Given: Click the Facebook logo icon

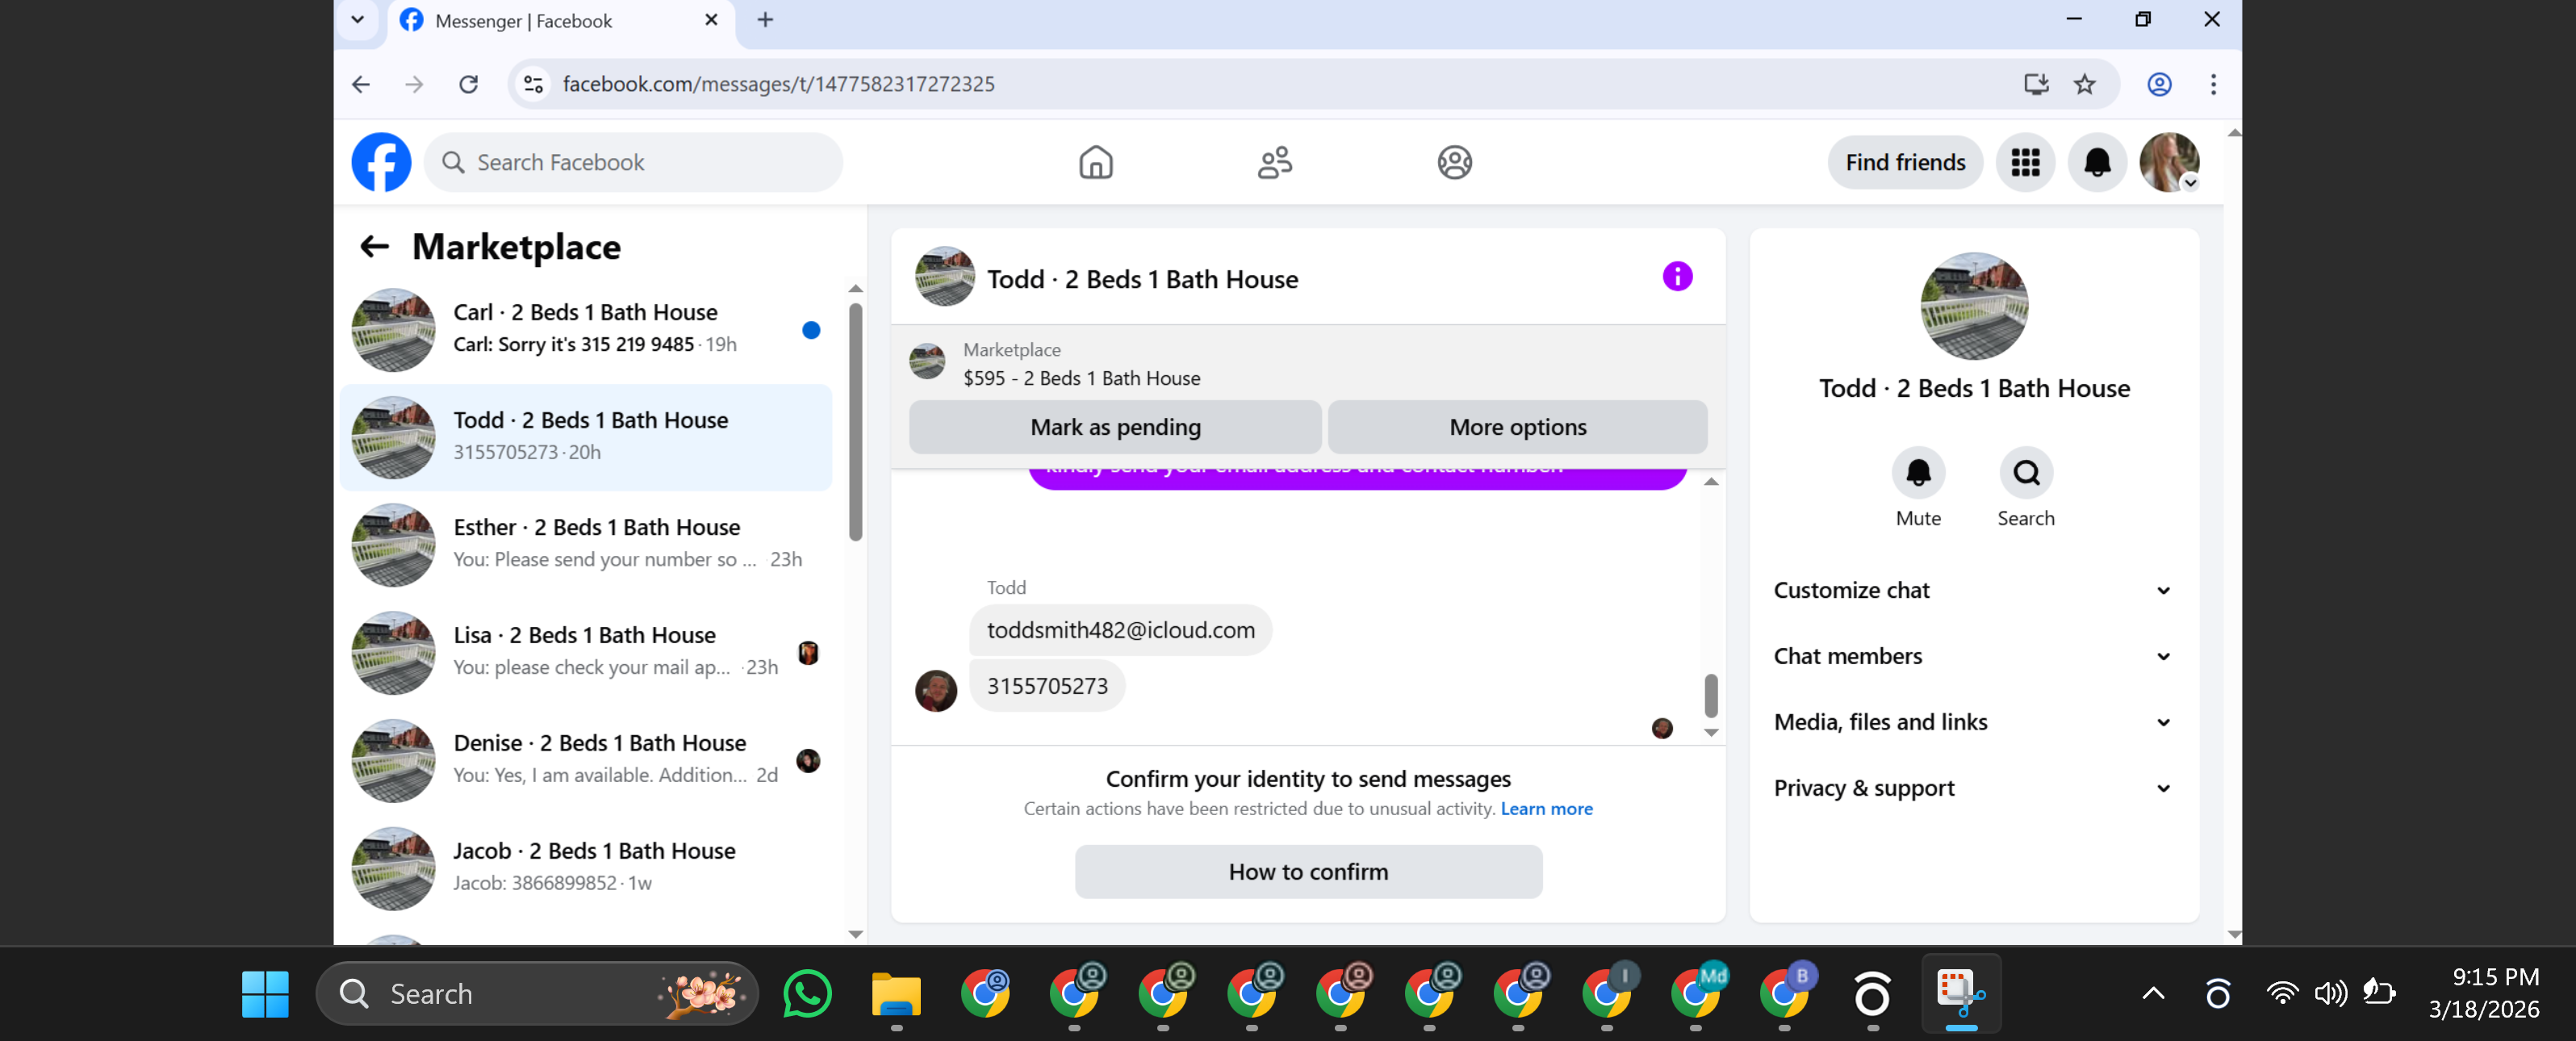Looking at the screenshot, I should (x=381, y=162).
